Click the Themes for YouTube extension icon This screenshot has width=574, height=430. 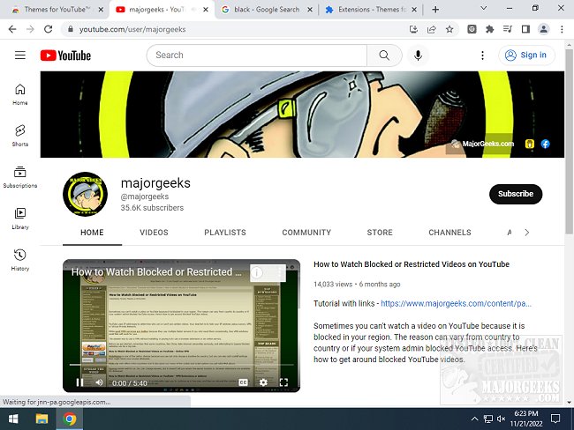click(x=472, y=29)
